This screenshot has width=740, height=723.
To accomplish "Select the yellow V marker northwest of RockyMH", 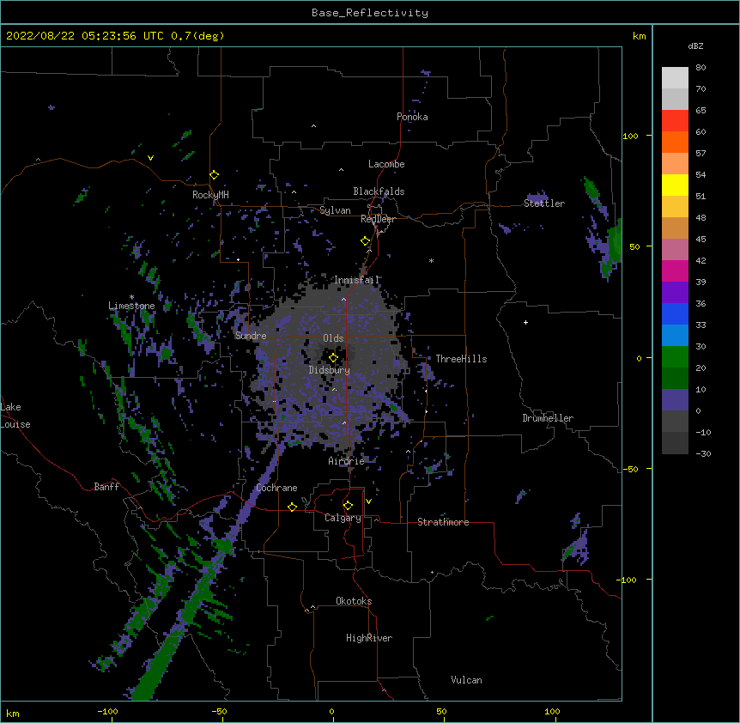I will [150, 158].
